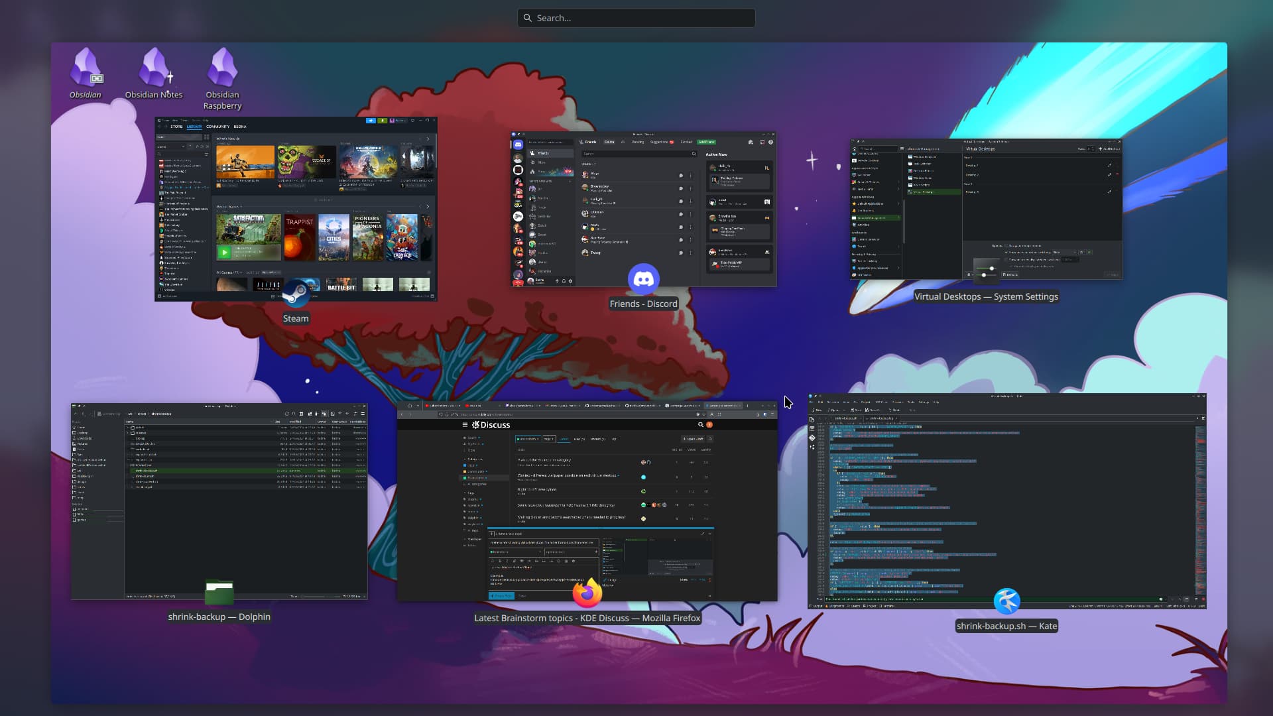Activate the shrink-backup.sh Kate window thumbnail

[1006, 501]
